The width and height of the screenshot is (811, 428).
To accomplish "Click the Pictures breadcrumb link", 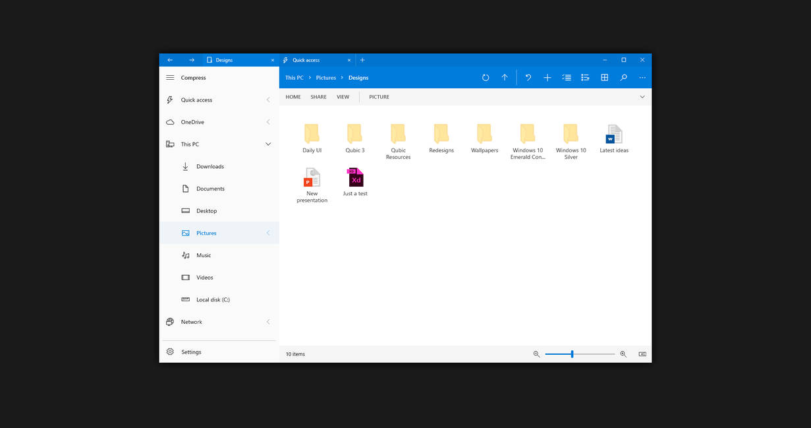I will [325, 77].
